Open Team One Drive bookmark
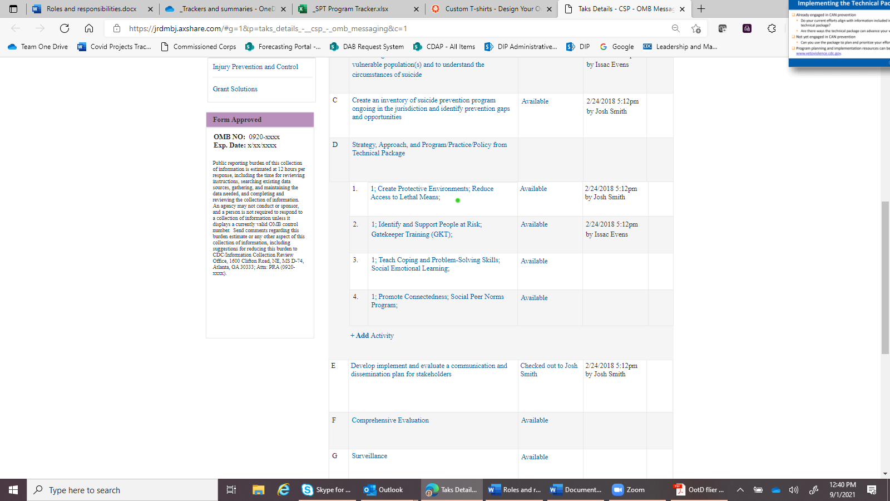 [x=38, y=47]
